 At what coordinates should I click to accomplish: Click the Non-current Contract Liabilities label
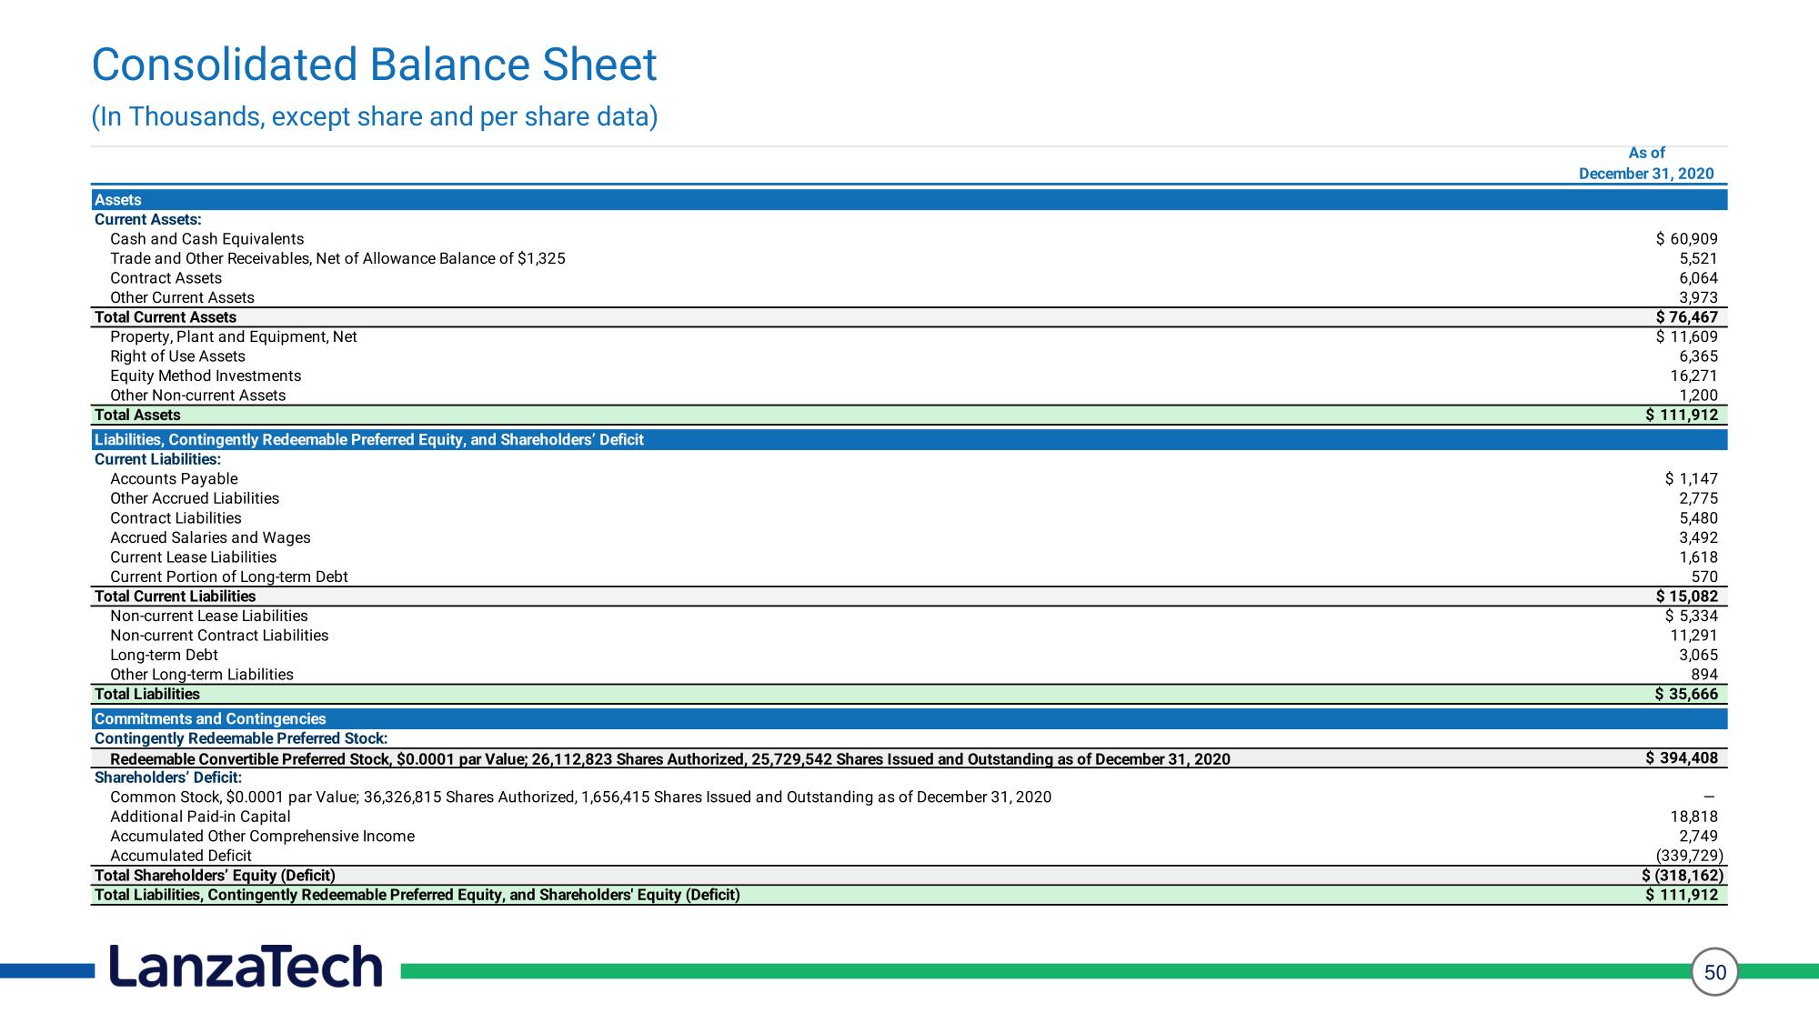[x=219, y=636]
